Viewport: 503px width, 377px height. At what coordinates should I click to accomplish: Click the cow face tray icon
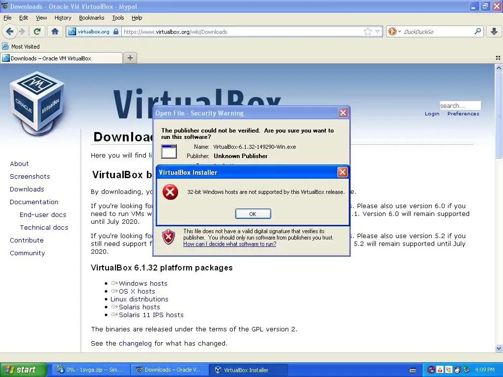coord(457,370)
